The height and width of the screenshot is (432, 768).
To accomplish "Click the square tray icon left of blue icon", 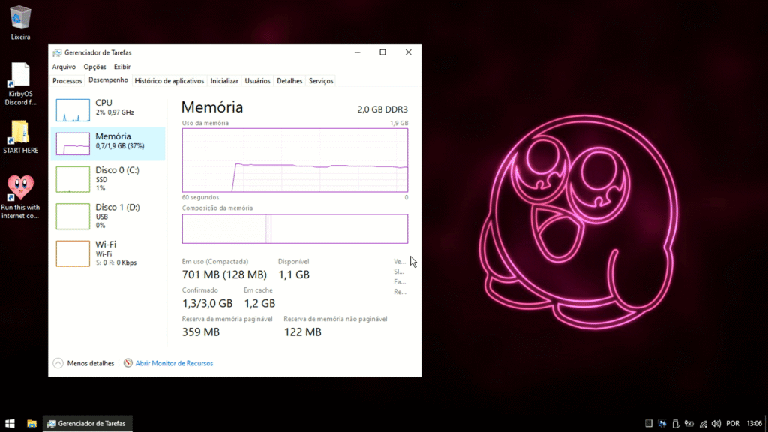I will (649, 423).
